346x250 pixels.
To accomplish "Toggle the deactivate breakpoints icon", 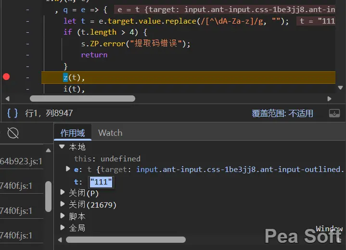I will (13, 133).
